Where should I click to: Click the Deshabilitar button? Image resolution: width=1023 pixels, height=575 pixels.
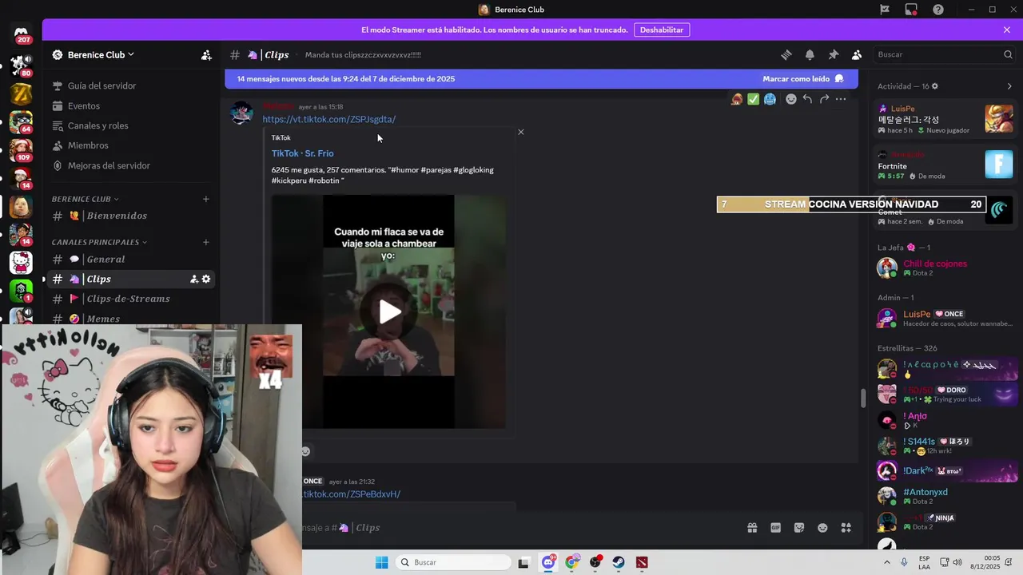(662, 30)
